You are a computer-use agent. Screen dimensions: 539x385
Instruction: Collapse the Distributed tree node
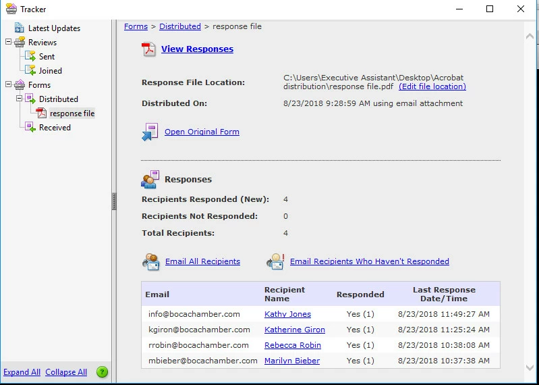[20, 99]
